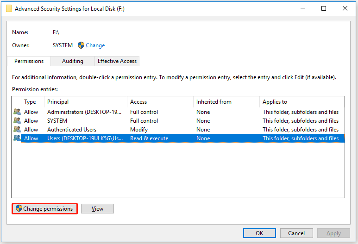Viewport: 358px width, 244px height.
Task: Sort by the Inherited from column header
Action: coord(226,102)
